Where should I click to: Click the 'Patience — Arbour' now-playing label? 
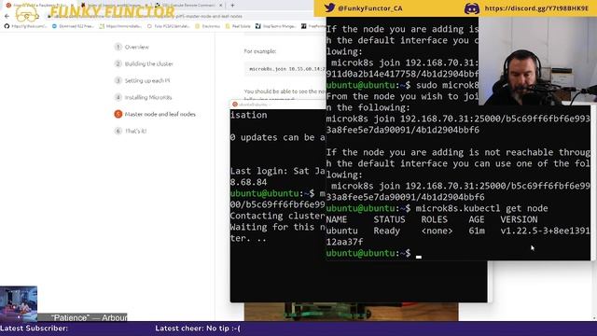pyautogui.click(x=90, y=317)
